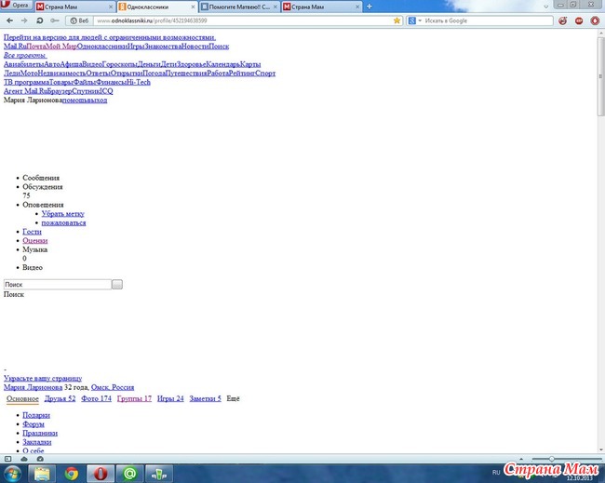
Task: Adjust the page zoom slider
Action: [551, 459]
